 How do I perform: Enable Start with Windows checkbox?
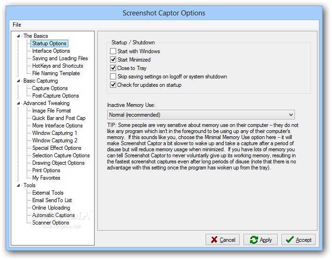[113, 51]
